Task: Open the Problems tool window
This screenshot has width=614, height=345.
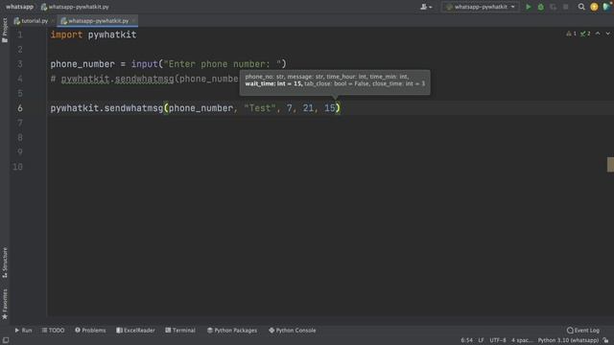Action: click(x=90, y=330)
